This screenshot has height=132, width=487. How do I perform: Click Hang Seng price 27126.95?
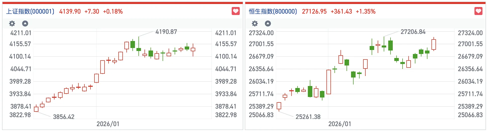point(314,11)
